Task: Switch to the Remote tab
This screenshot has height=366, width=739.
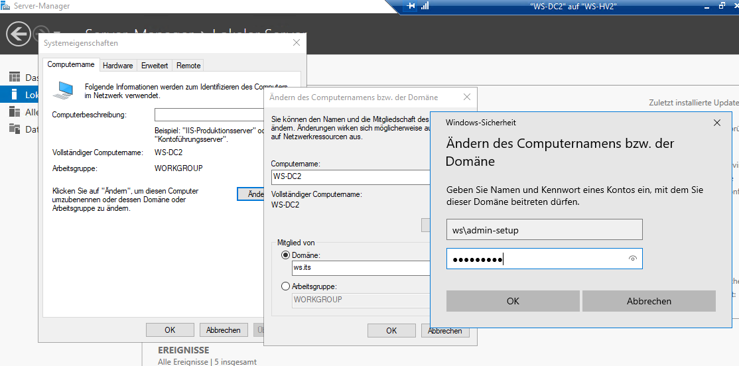Action: 188,66
